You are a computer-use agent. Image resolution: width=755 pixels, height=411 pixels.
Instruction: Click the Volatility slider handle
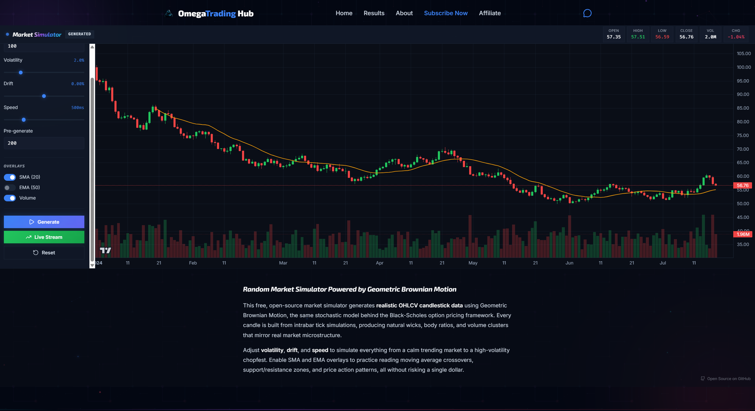click(21, 72)
